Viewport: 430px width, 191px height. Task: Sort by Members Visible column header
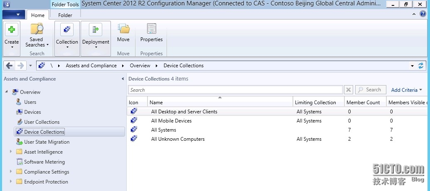[408, 103]
